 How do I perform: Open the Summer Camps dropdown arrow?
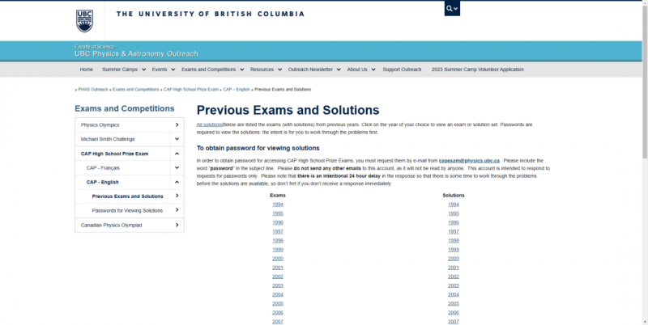144,70
